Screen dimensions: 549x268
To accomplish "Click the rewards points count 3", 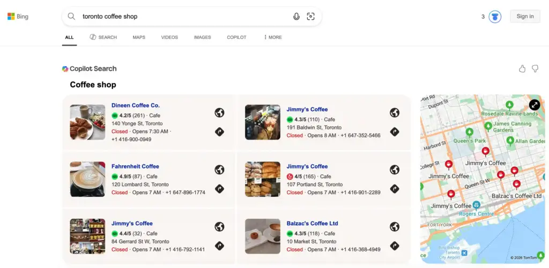I will click(483, 17).
